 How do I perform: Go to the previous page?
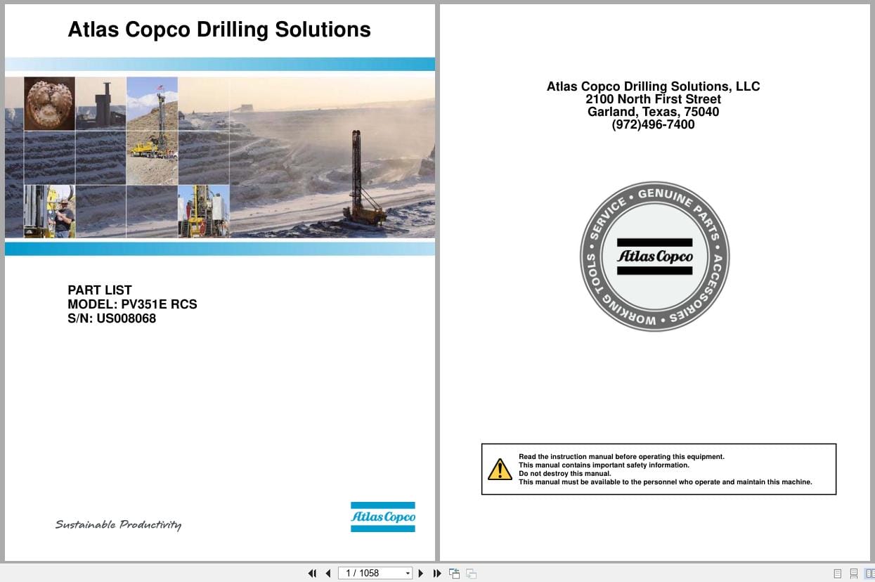click(328, 574)
